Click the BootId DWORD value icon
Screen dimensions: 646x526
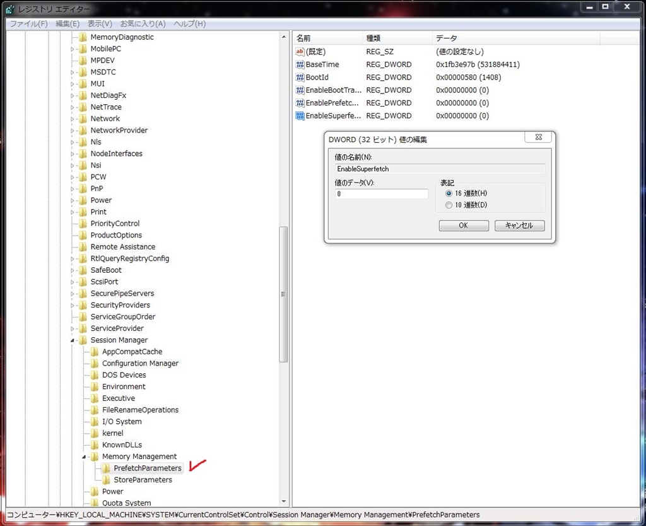point(300,77)
